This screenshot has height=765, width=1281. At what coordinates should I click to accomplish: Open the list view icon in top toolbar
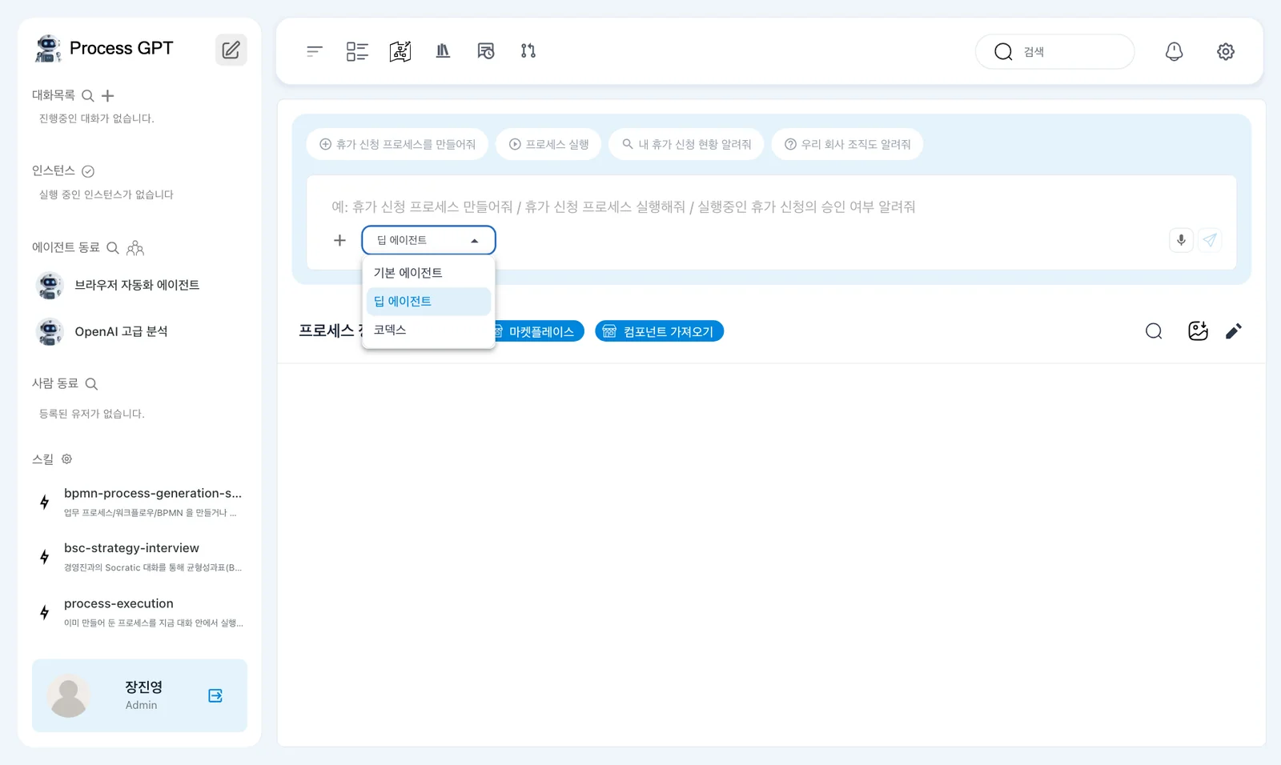point(357,51)
